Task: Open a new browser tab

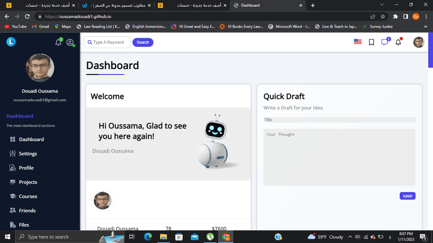Action: [x=312, y=5]
